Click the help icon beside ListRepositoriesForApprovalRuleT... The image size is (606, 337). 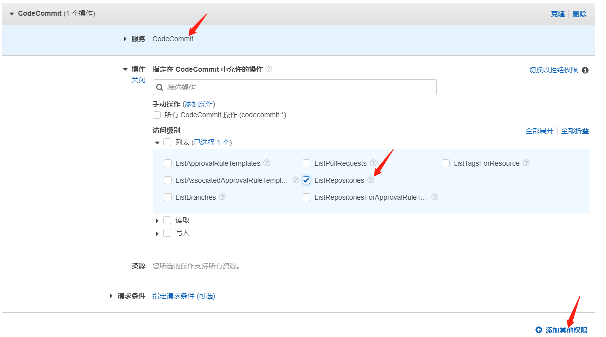435,197
